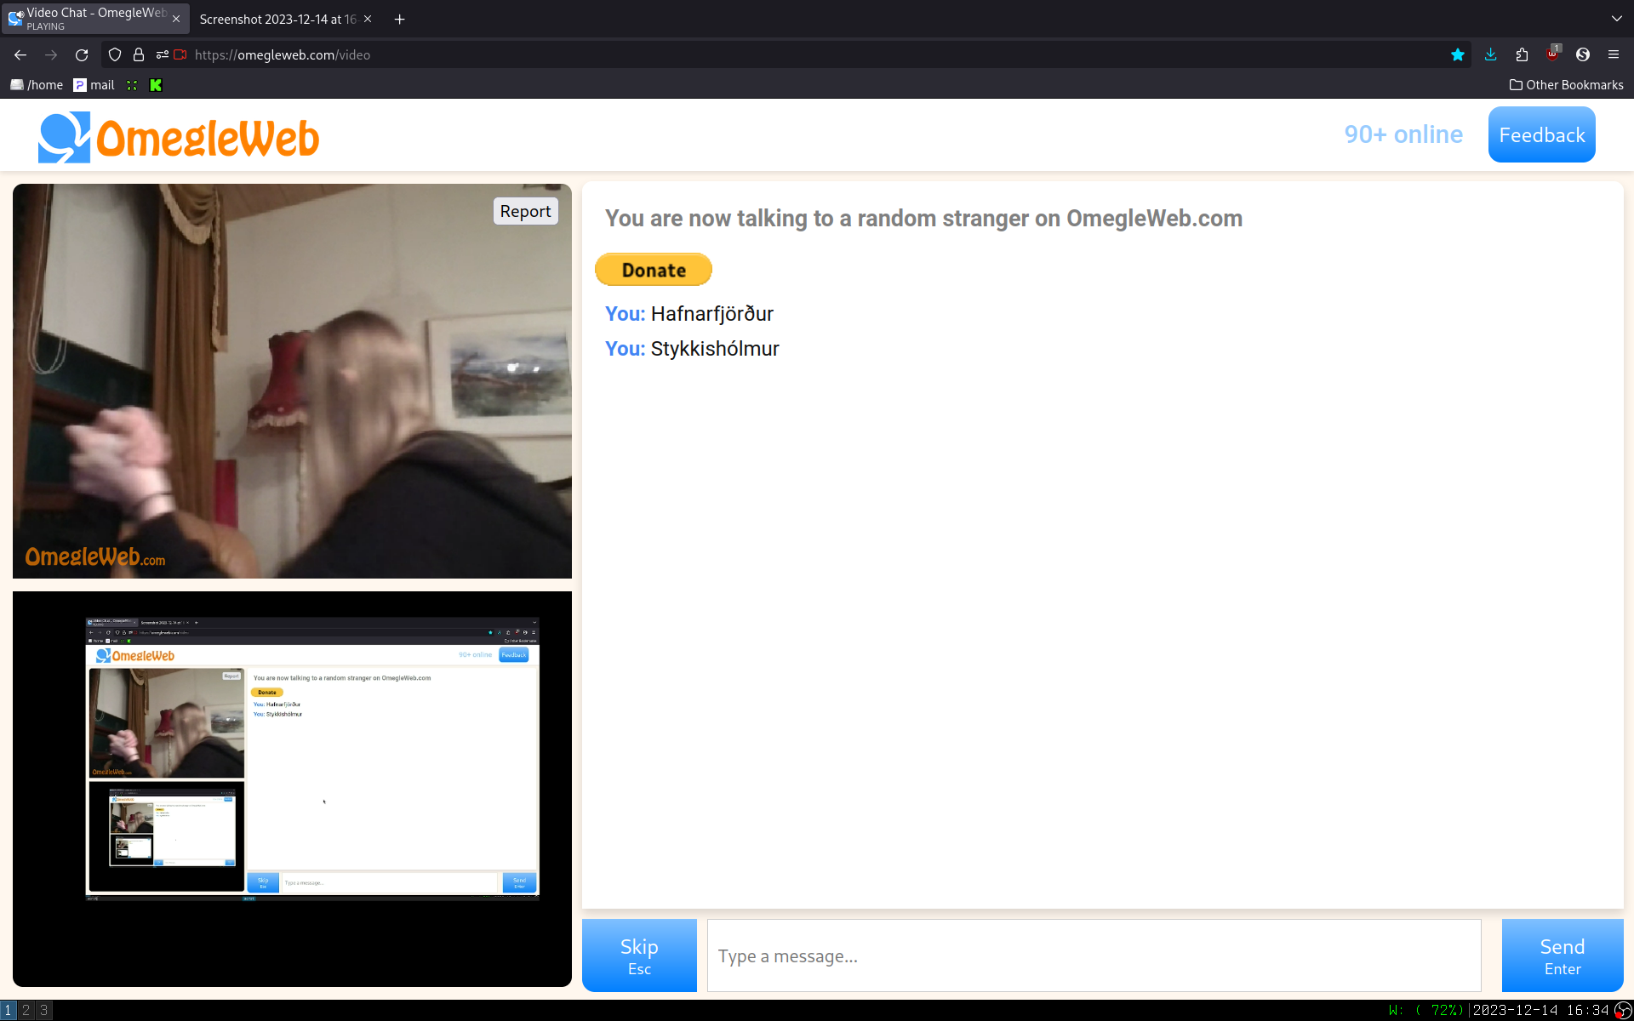This screenshot has height=1021, width=1634.
Task: Expand the list-all-tabs chevron
Action: coord(1617,19)
